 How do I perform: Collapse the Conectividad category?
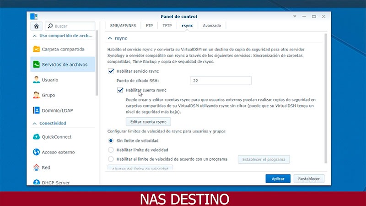click(x=35, y=123)
